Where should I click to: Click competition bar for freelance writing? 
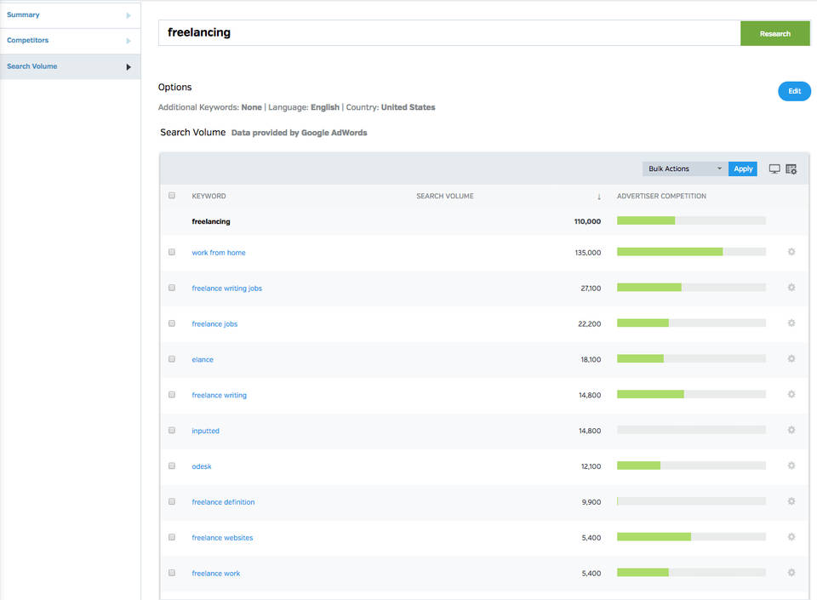[690, 395]
